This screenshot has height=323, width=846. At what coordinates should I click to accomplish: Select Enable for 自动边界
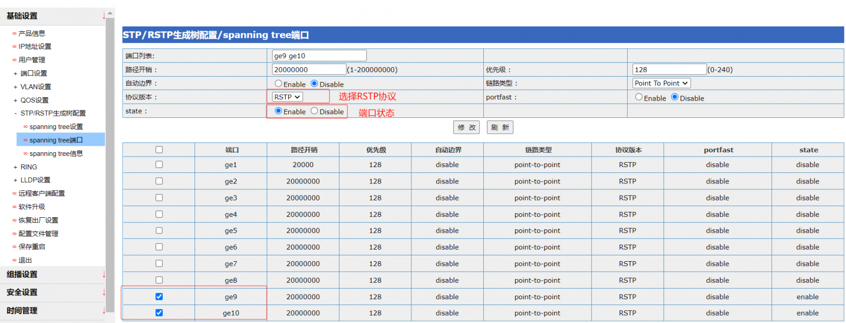coord(278,84)
